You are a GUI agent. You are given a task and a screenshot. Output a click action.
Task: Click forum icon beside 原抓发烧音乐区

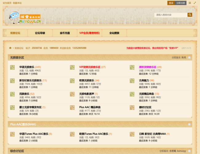tap(132, 67)
